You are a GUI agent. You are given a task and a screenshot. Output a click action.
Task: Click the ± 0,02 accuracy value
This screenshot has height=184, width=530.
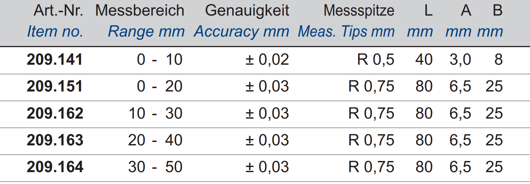(267, 60)
